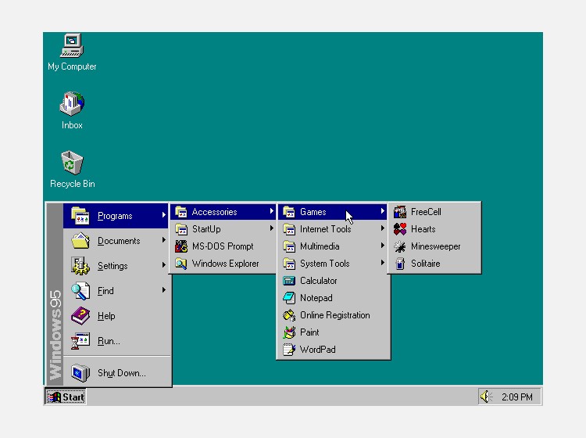
Task: Launch Calculator from Accessories
Action: click(x=334, y=281)
